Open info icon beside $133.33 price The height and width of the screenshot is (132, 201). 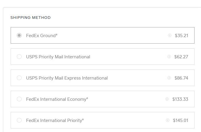point(167,99)
